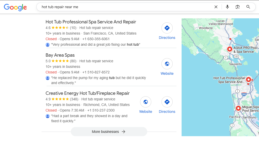Open Hot Tub Professional Spa Service listing
Image resolution: width=259 pixels, height=141 pixels.
[x=91, y=22]
